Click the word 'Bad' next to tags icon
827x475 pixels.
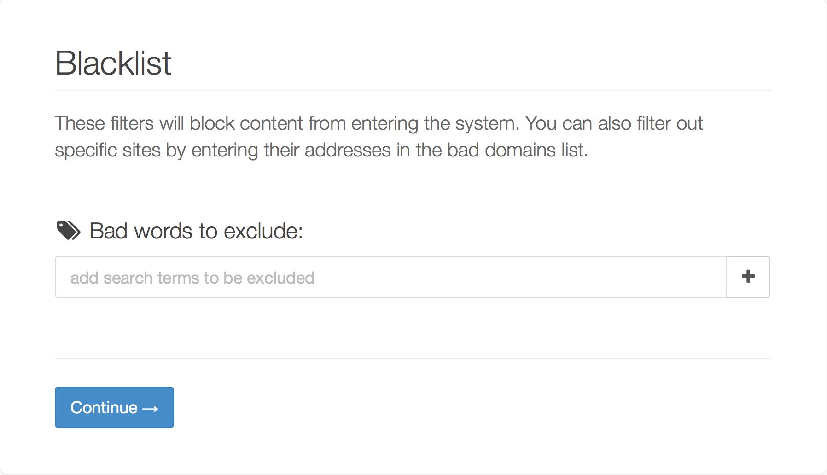pos(108,231)
